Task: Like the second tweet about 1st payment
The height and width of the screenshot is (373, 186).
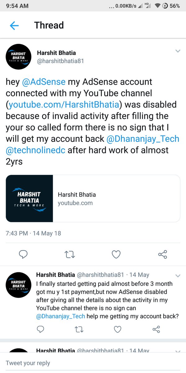Action: tap(117, 329)
